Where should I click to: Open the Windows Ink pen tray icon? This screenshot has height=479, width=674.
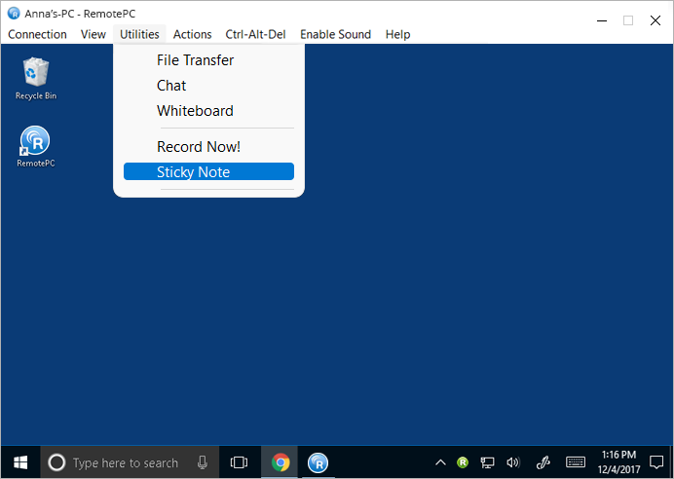click(543, 462)
